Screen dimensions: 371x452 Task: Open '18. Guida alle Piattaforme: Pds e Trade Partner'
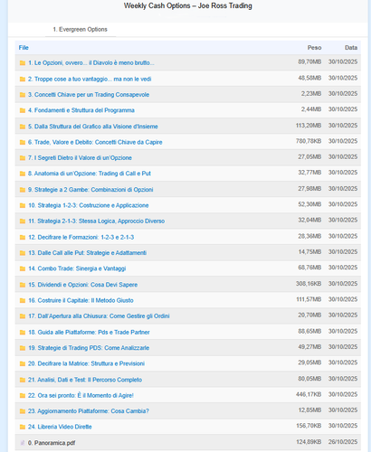point(89,333)
